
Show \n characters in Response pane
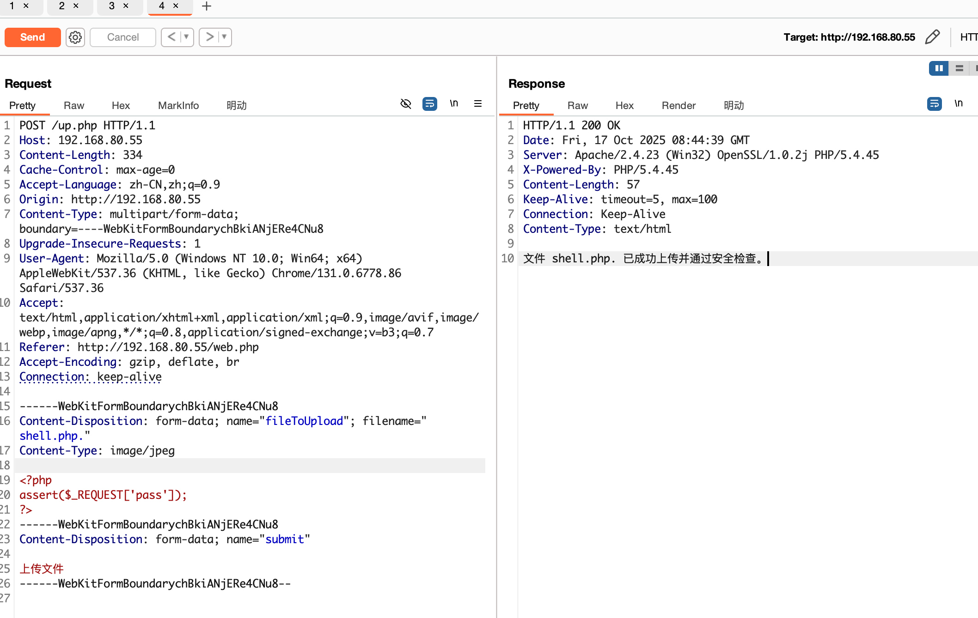click(x=959, y=103)
